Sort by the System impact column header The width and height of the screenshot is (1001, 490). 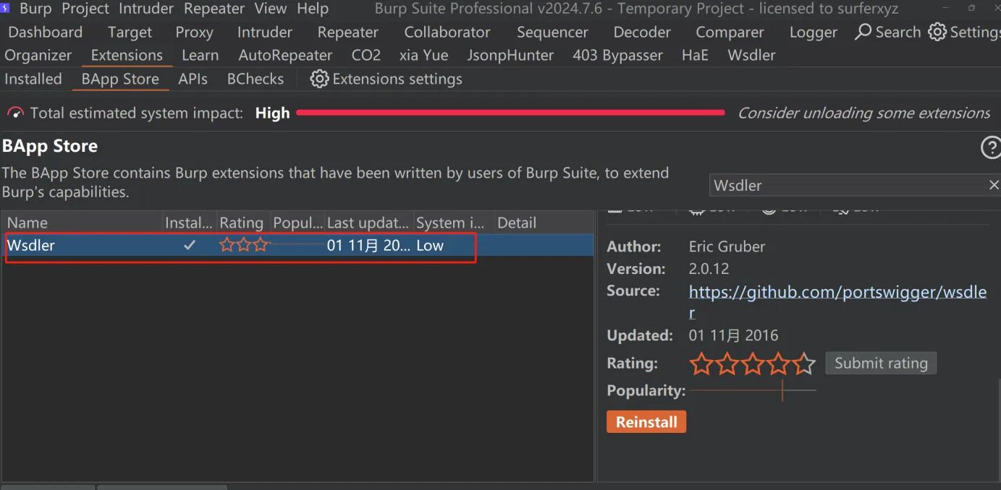point(453,223)
